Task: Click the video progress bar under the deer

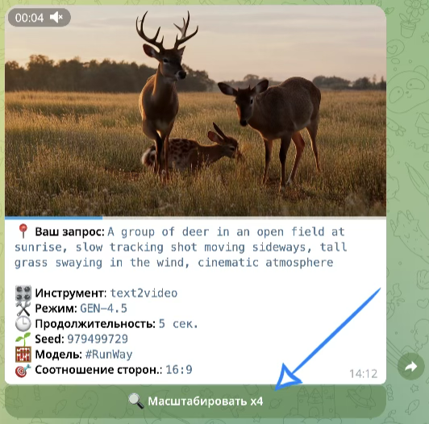Action: (195, 218)
